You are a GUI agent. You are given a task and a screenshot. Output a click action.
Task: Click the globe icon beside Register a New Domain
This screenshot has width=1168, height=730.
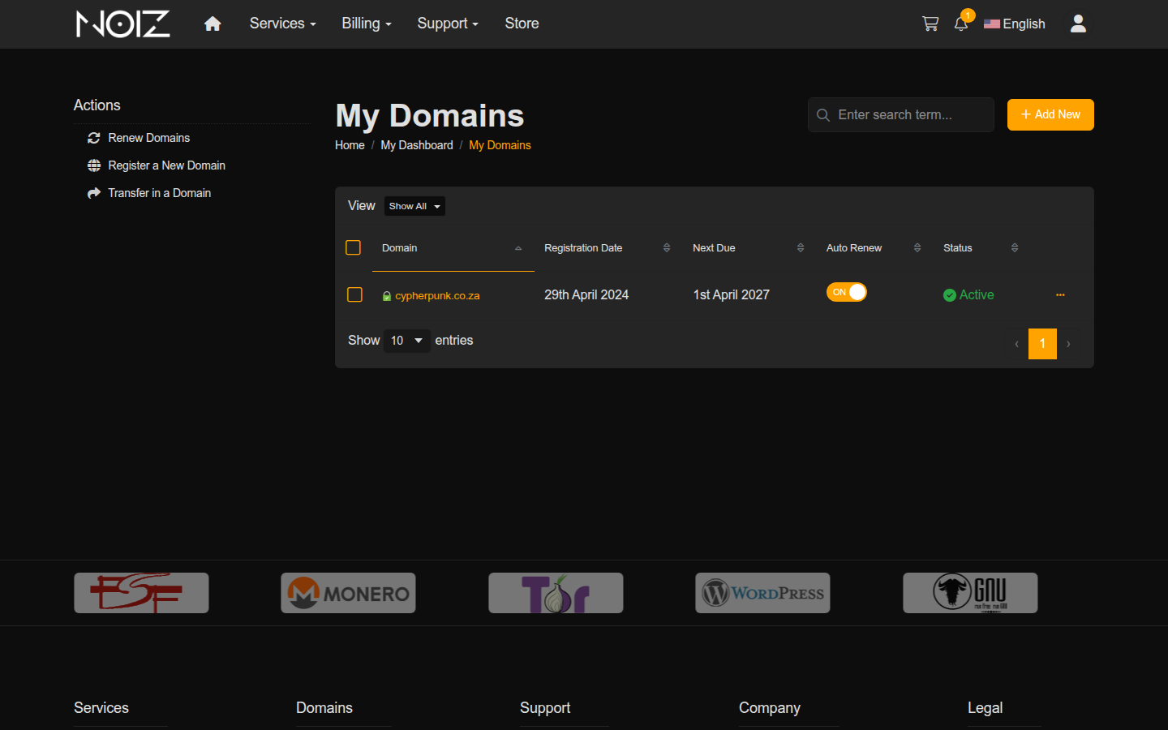(94, 165)
